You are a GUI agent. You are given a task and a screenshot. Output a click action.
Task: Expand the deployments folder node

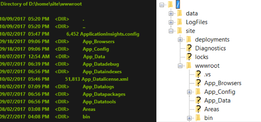pos(180,40)
